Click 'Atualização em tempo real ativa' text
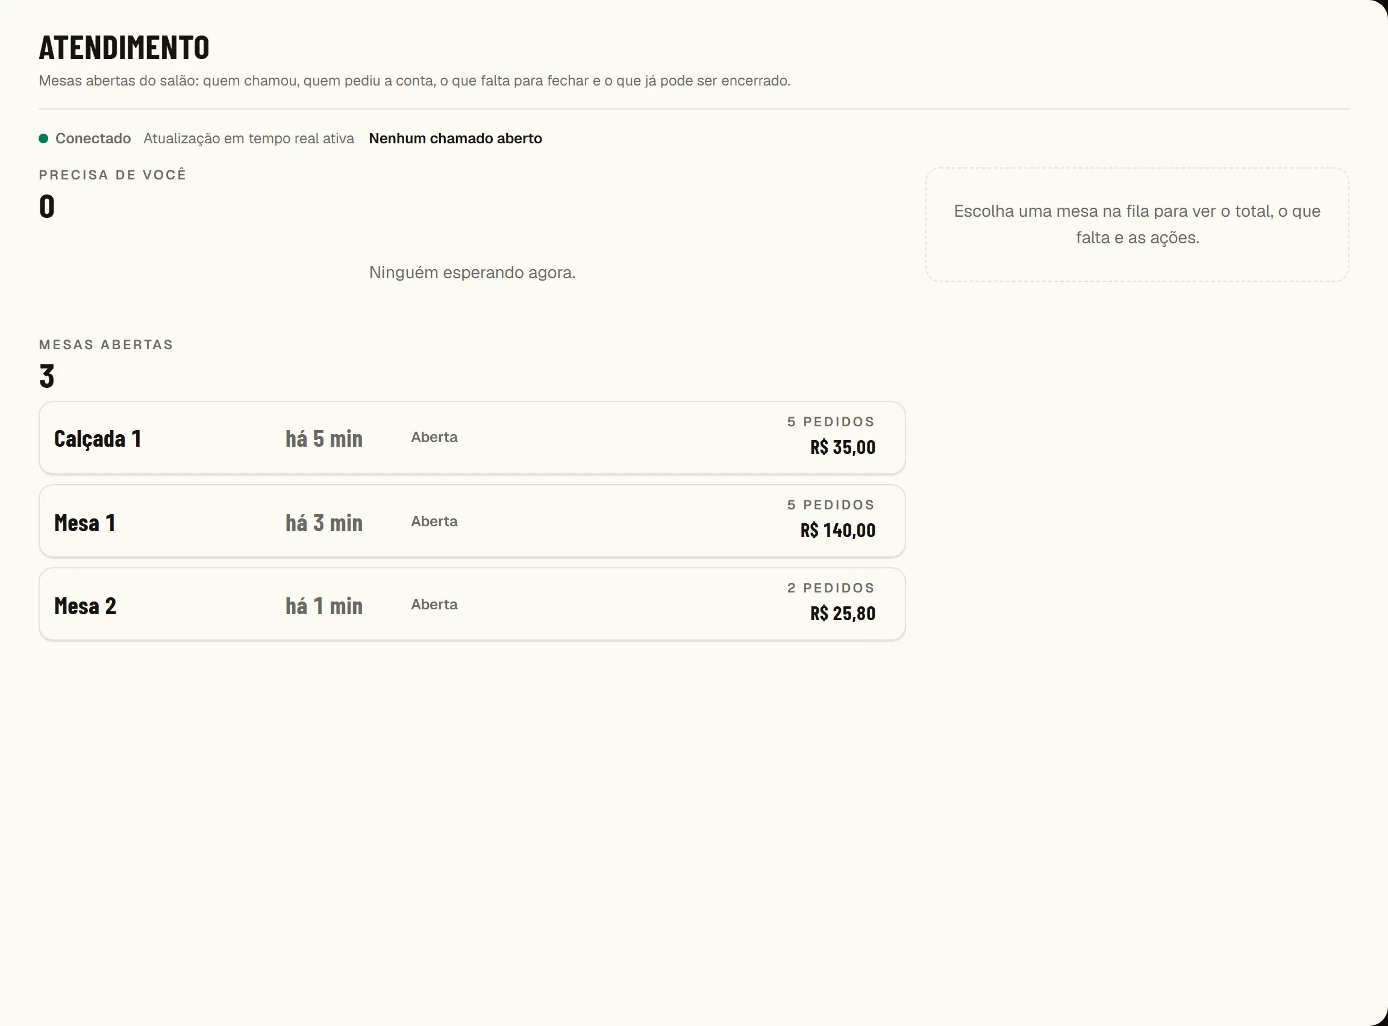 click(249, 138)
